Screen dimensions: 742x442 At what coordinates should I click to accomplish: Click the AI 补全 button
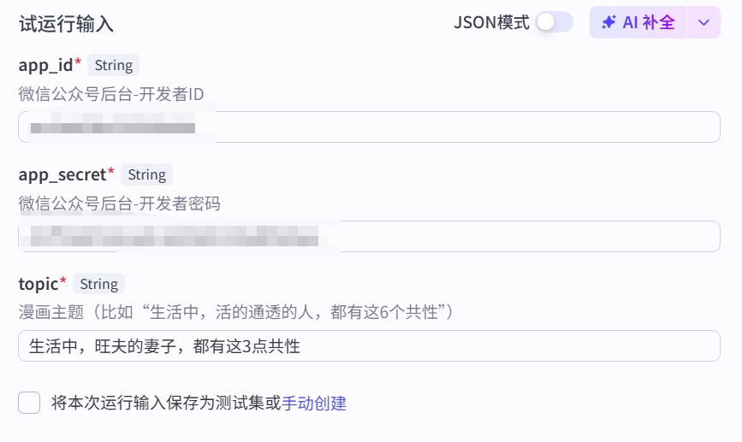coord(638,22)
